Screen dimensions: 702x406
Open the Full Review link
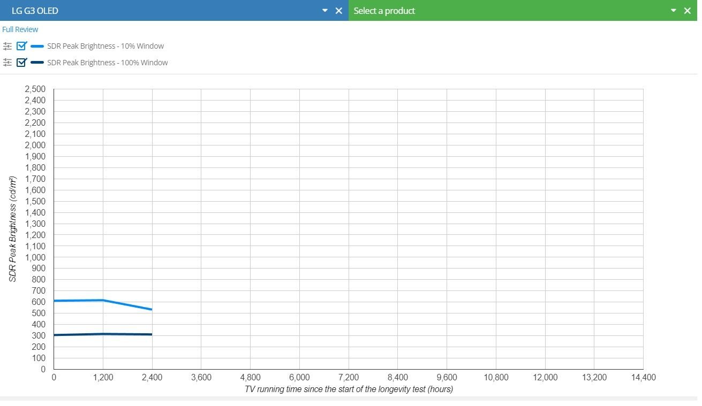[20, 29]
